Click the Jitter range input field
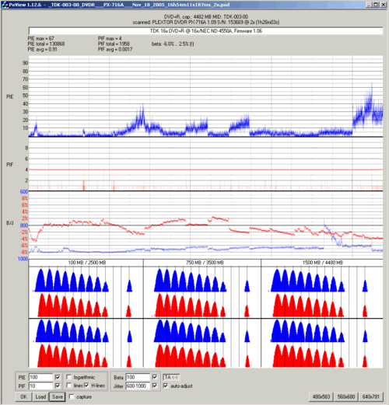The height and width of the screenshot is (405, 389). click(138, 386)
